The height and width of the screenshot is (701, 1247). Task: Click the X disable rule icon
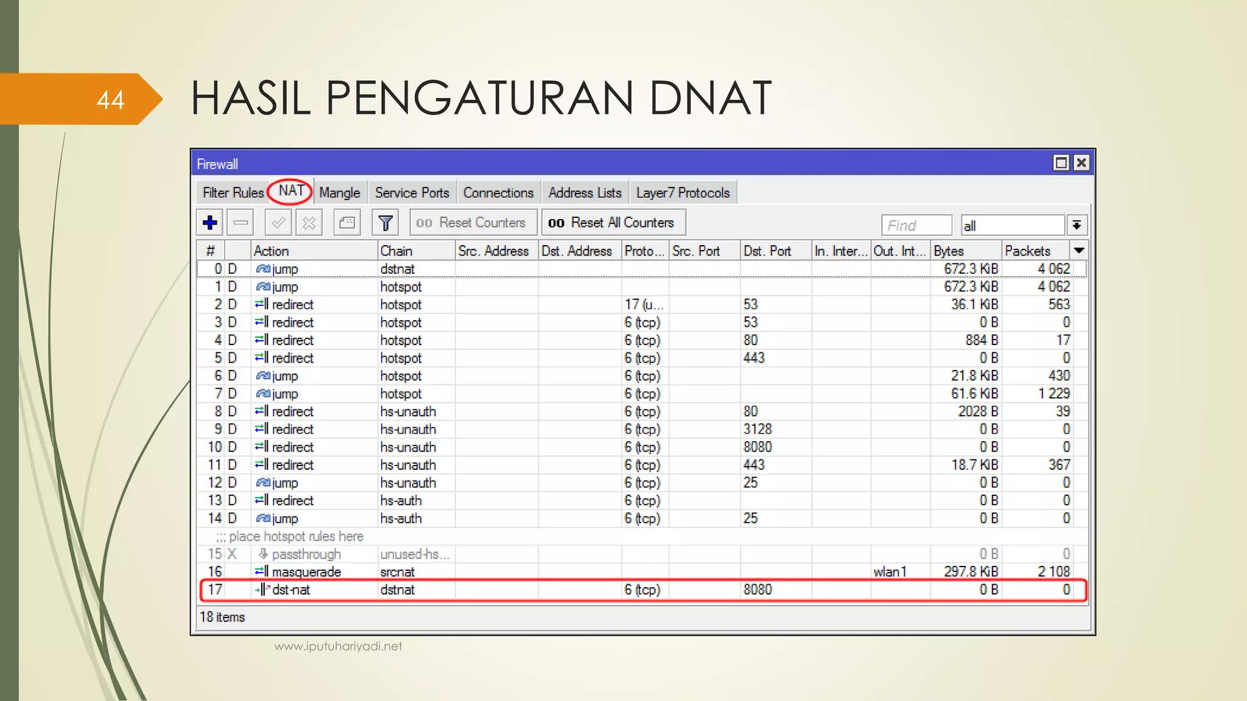pos(309,223)
